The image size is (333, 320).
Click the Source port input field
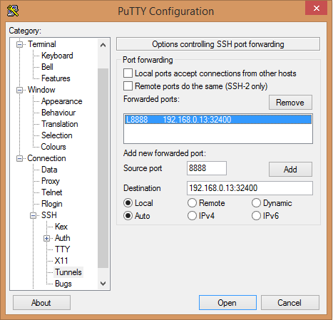coord(207,168)
